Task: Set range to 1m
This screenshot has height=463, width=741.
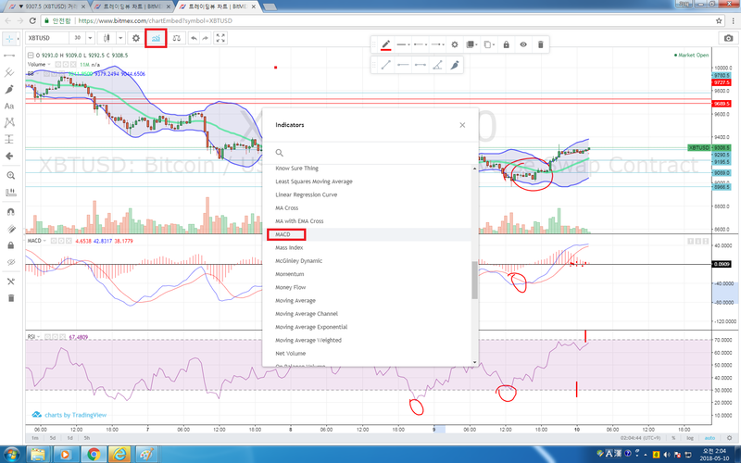Action: point(35,438)
